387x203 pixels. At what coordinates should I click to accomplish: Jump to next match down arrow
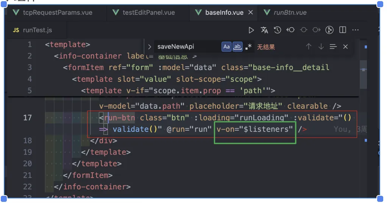(321, 47)
